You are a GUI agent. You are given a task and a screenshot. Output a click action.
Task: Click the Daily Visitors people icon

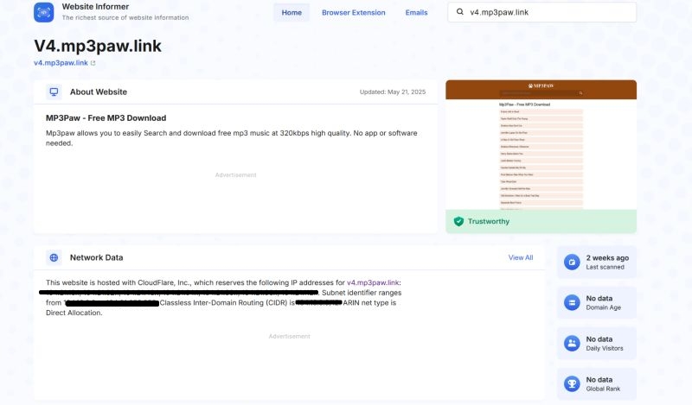[572, 343]
